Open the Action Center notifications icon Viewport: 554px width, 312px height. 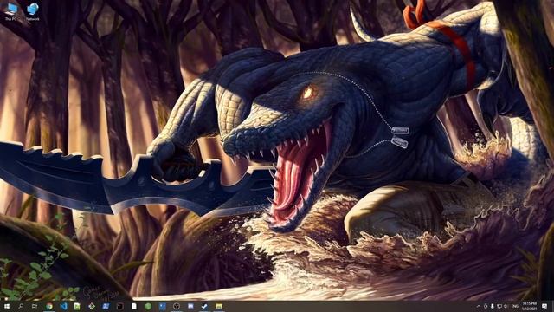pyautogui.click(x=544, y=306)
